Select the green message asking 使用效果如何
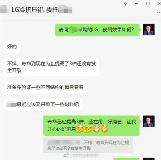Viewport: 161px width, 160px height. pyautogui.click(x=97, y=30)
